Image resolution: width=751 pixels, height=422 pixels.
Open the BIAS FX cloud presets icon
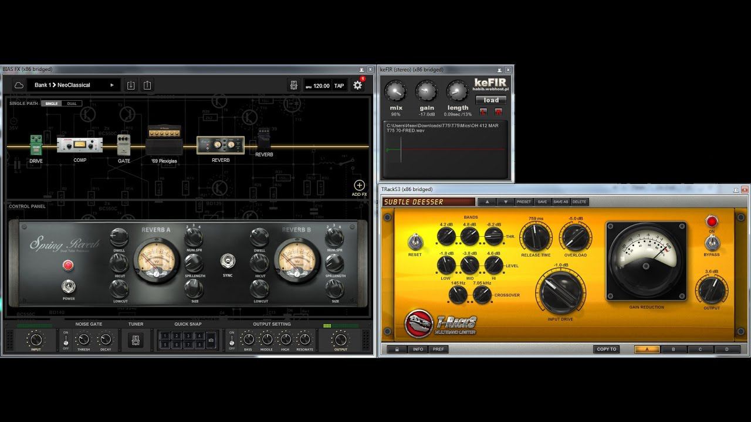click(19, 86)
